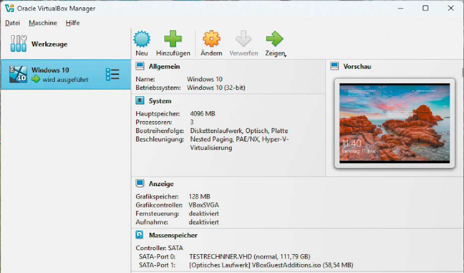Select the Werkzeuge entry in the sidebar
Viewport: 464px width, 273px height.
click(x=66, y=44)
